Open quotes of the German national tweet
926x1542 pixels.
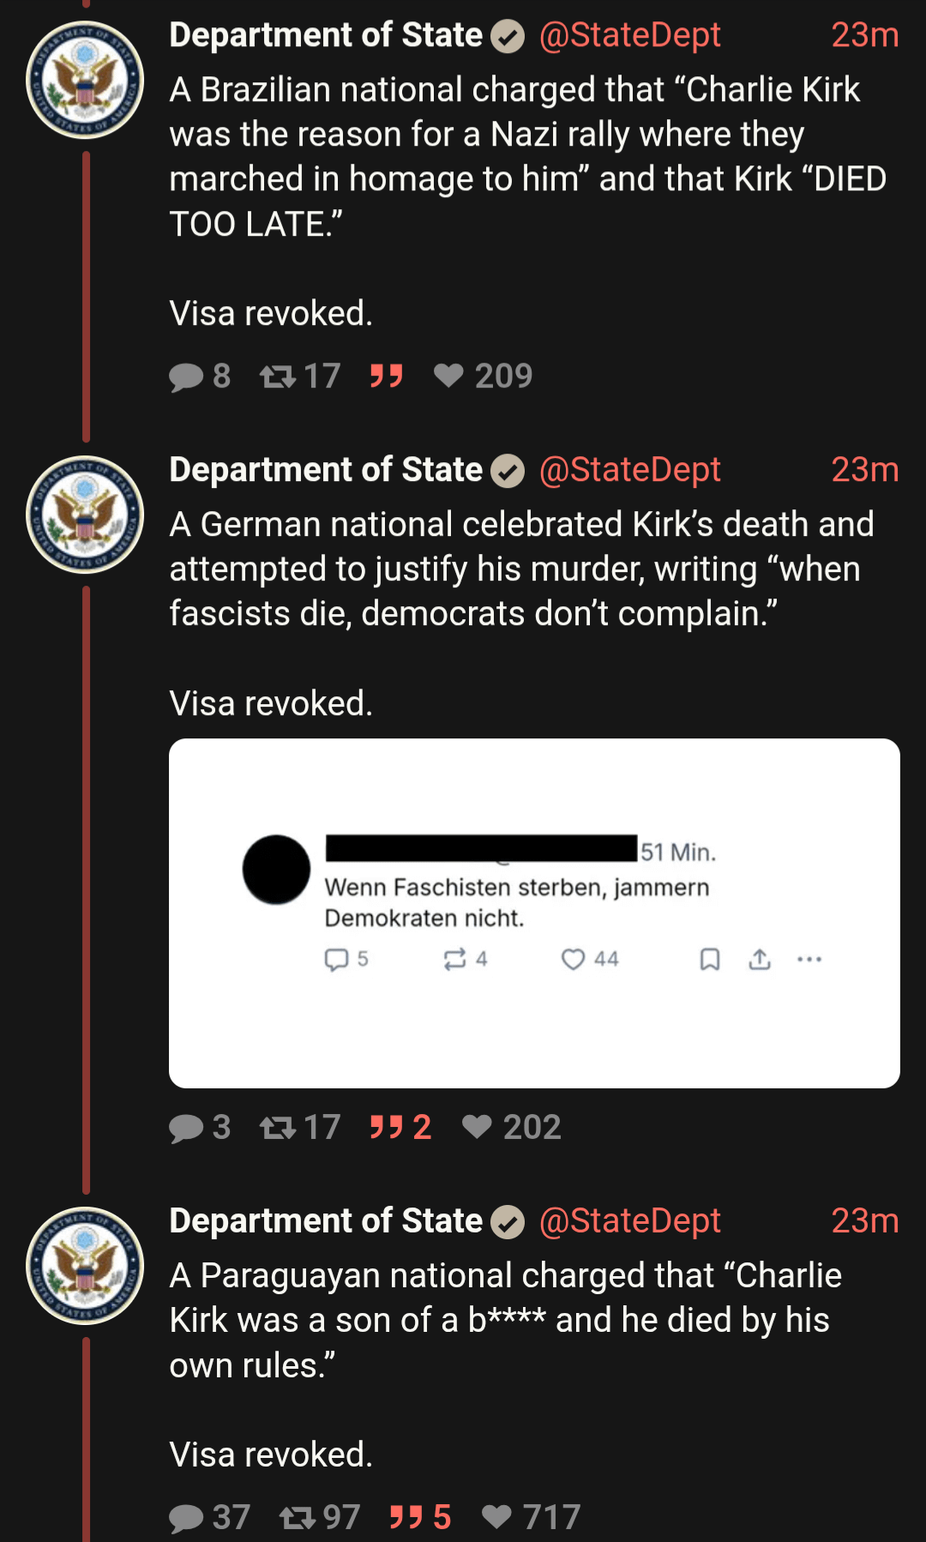[400, 1127]
